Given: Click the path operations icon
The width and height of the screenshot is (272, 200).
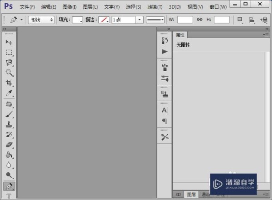Looking at the screenshot, I should click(x=240, y=20).
